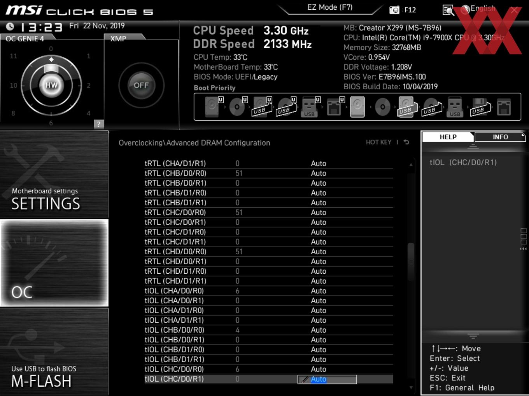Expand the help panel's bottom handle
This screenshot has height=396, width=529.
coord(473,336)
